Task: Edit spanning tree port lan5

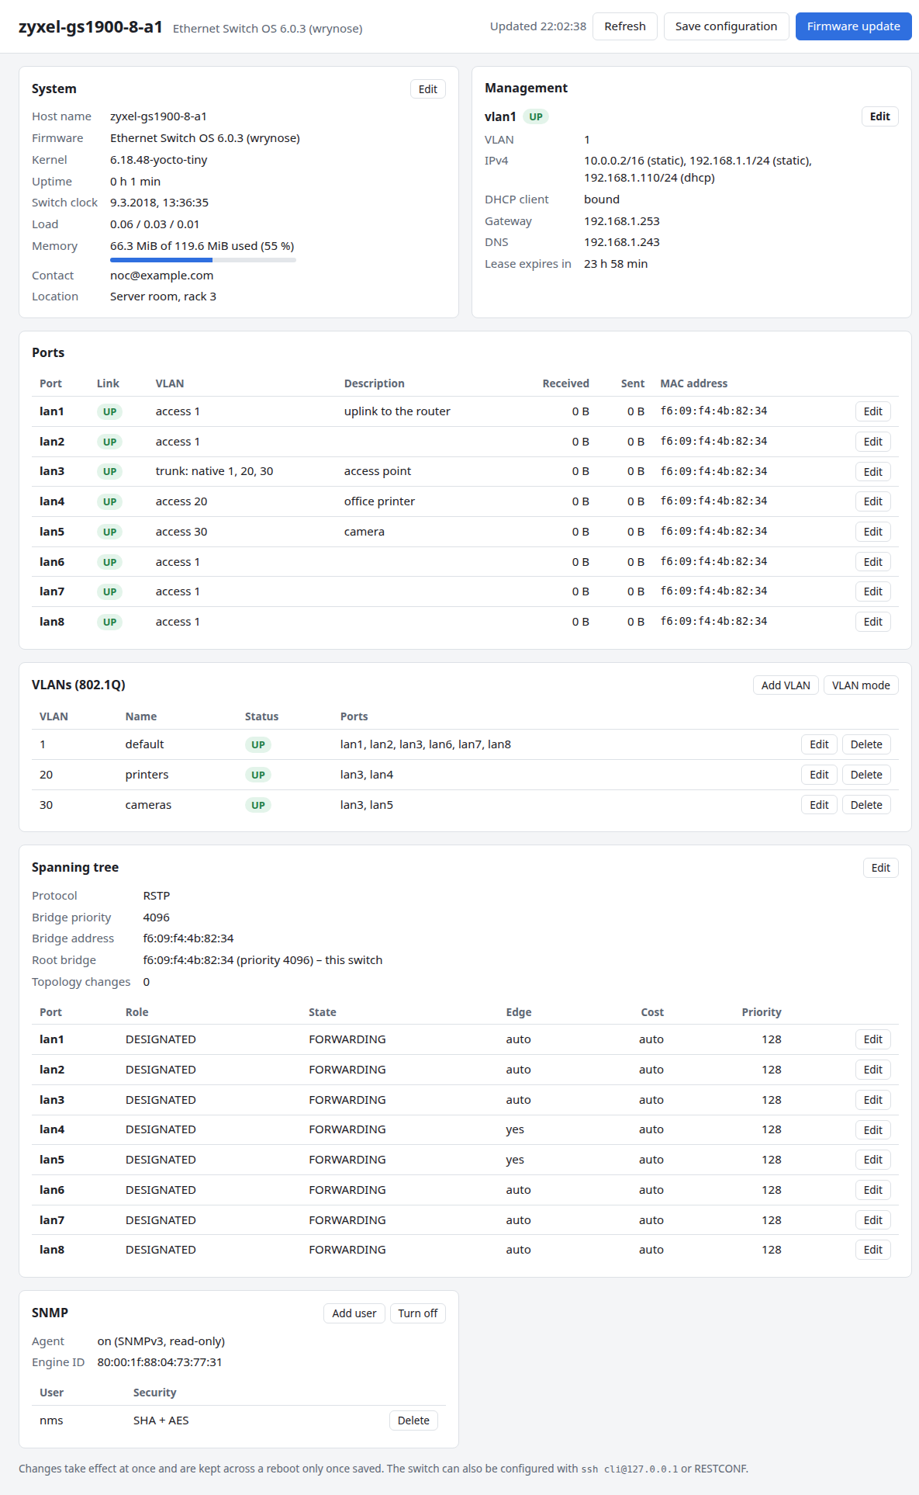Action: pyautogui.click(x=872, y=1160)
